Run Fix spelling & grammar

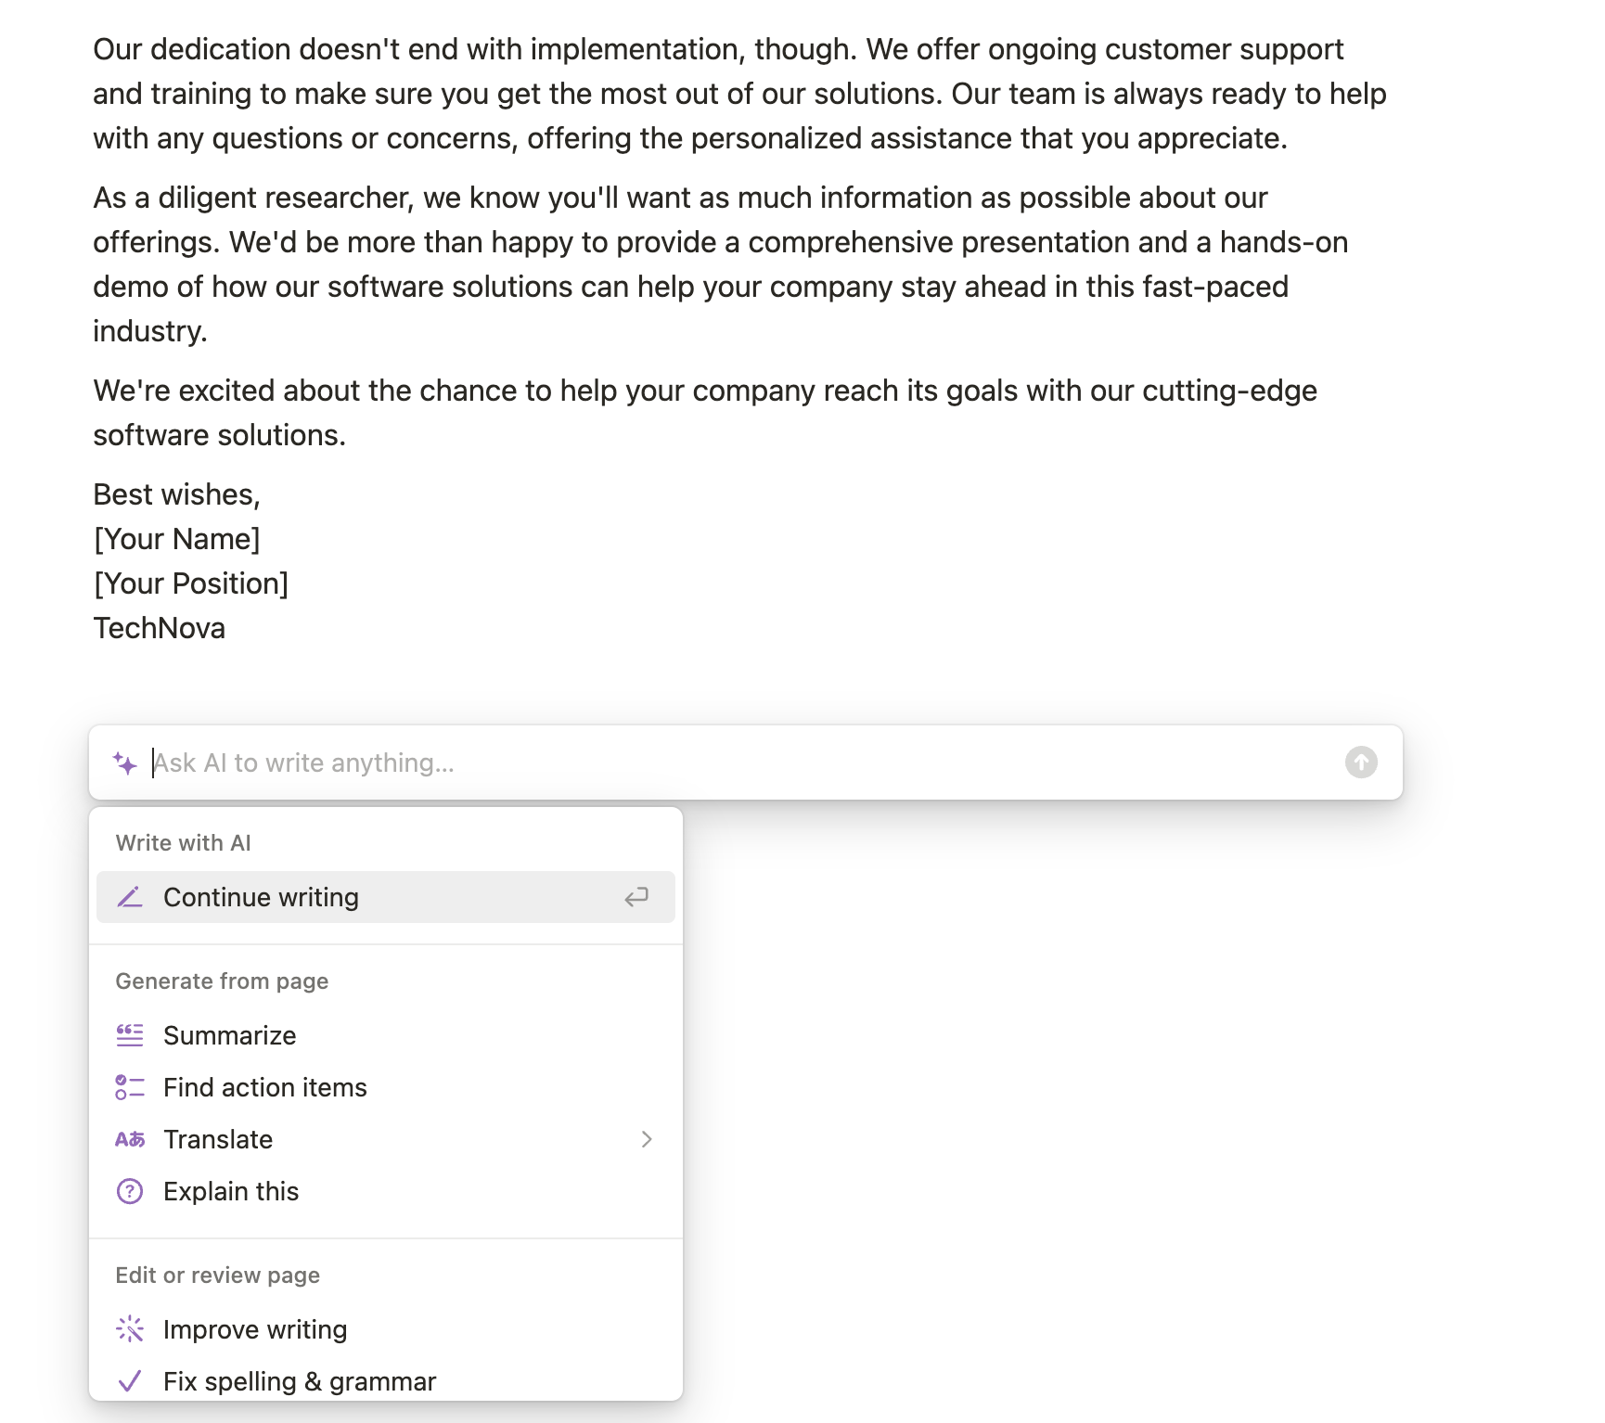click(x=300, y=1381)
